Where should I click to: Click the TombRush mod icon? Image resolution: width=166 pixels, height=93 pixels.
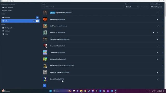[45, 19]
